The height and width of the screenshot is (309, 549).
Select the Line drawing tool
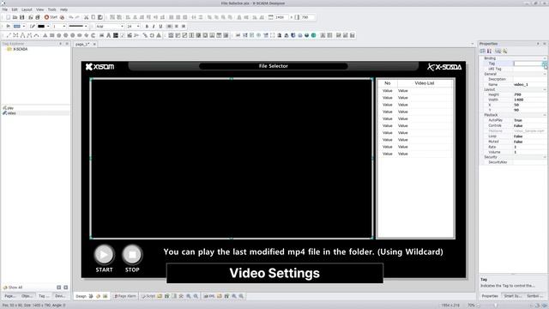coord(9,35)
